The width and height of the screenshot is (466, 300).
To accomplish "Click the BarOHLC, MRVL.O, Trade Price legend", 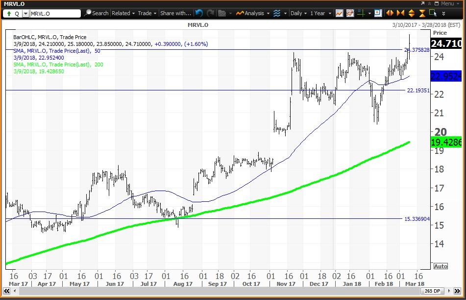I will pyautogui.click(x=50, y=37).
